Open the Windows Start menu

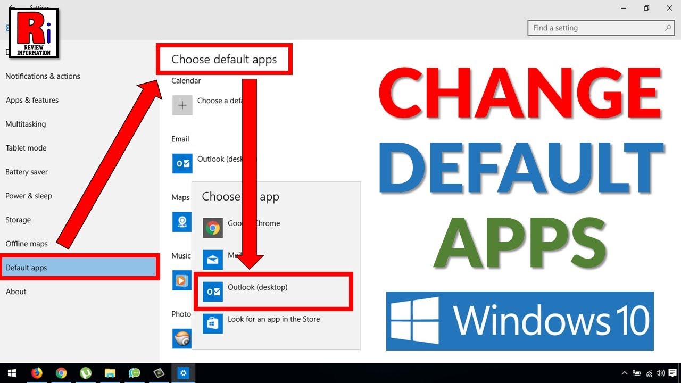click(12, 373)
